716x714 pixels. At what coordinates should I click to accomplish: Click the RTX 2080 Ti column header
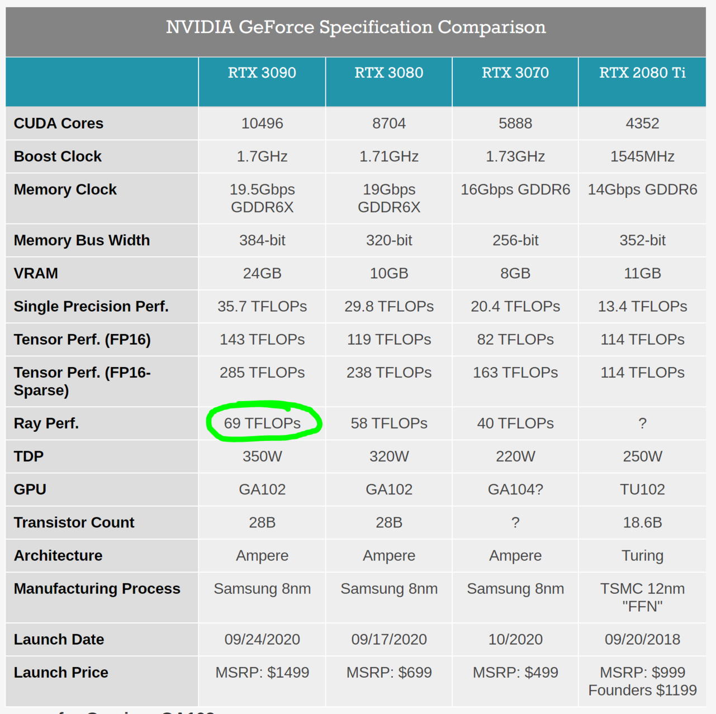coord(642,73)
